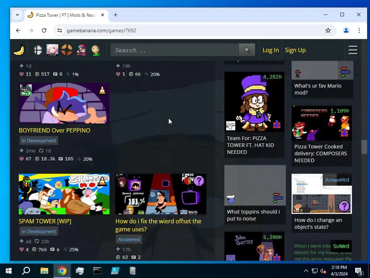Click the poll bars icon on toppins card
Viewport: 370px width, 278px height.
278,198
